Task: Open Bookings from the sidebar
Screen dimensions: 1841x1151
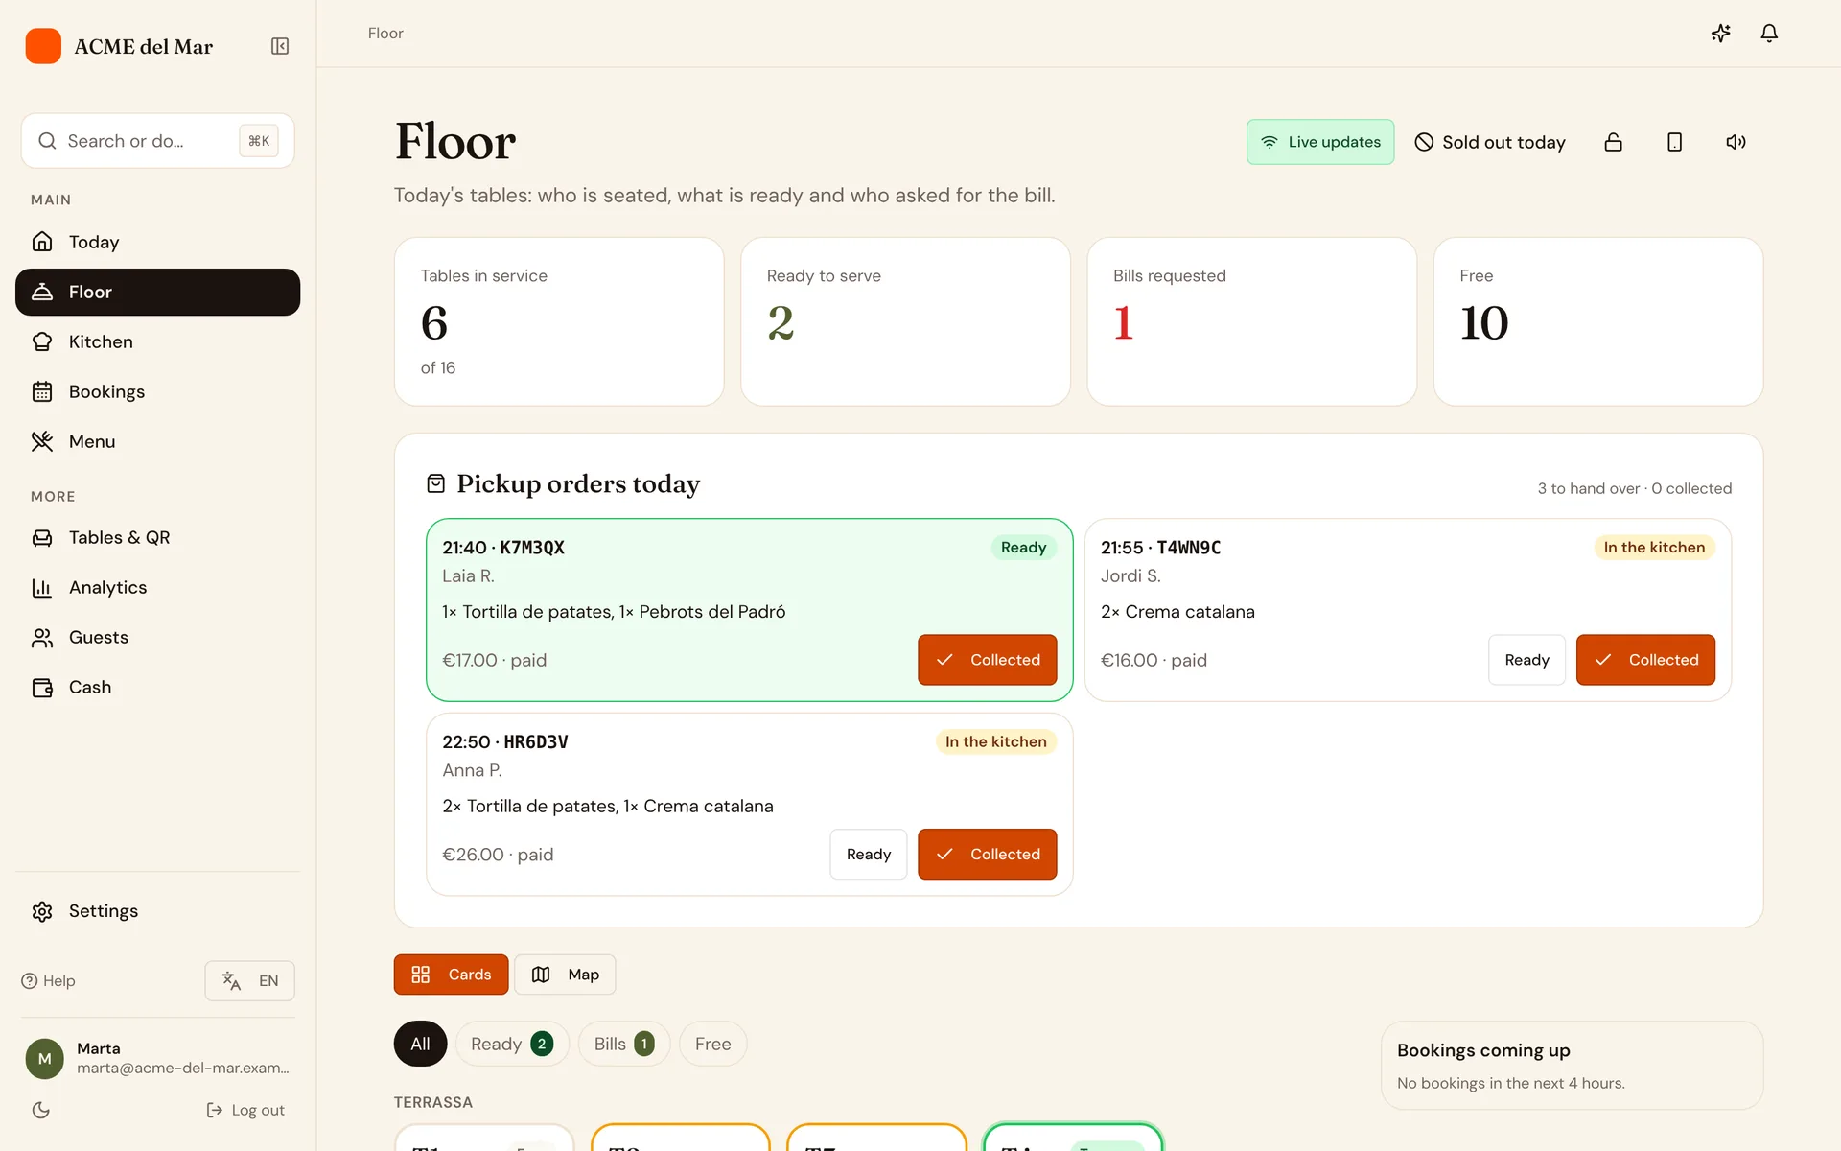Action: (157, 391)
